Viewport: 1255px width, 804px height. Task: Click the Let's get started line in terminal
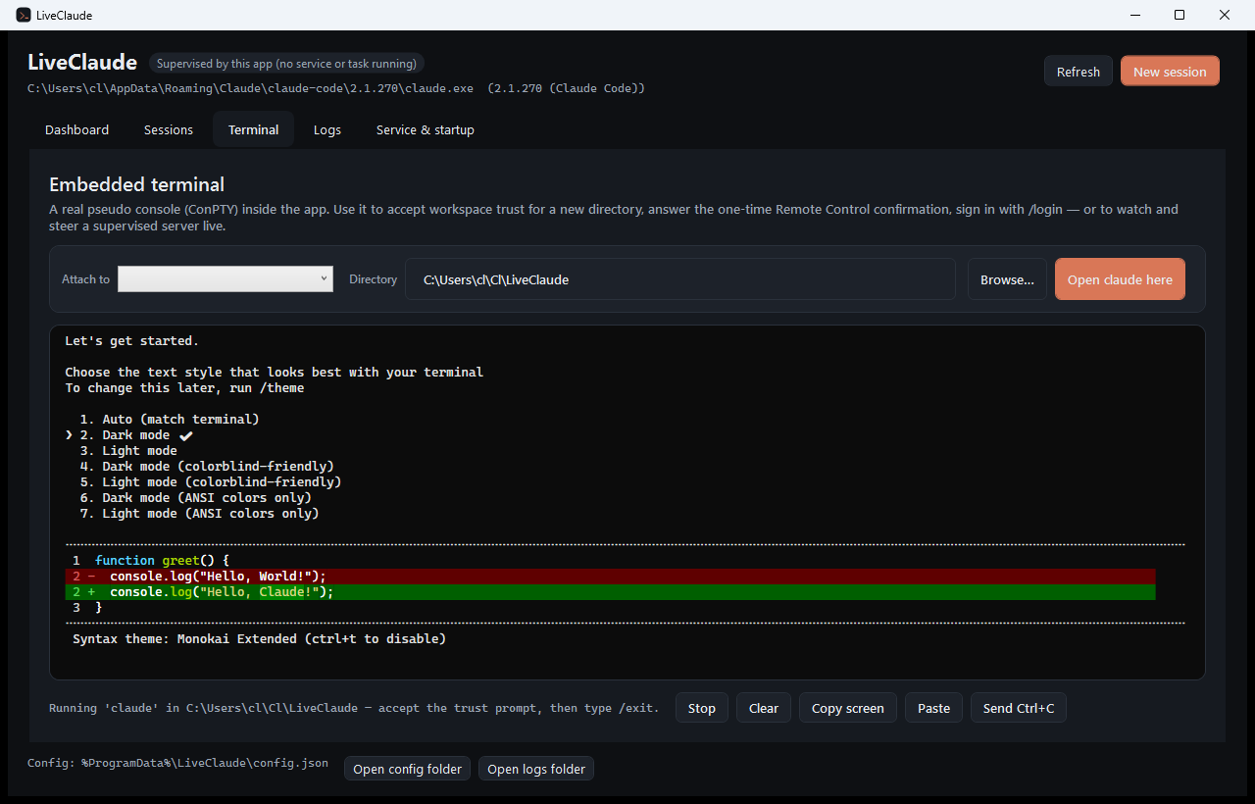tap(132, 340)
